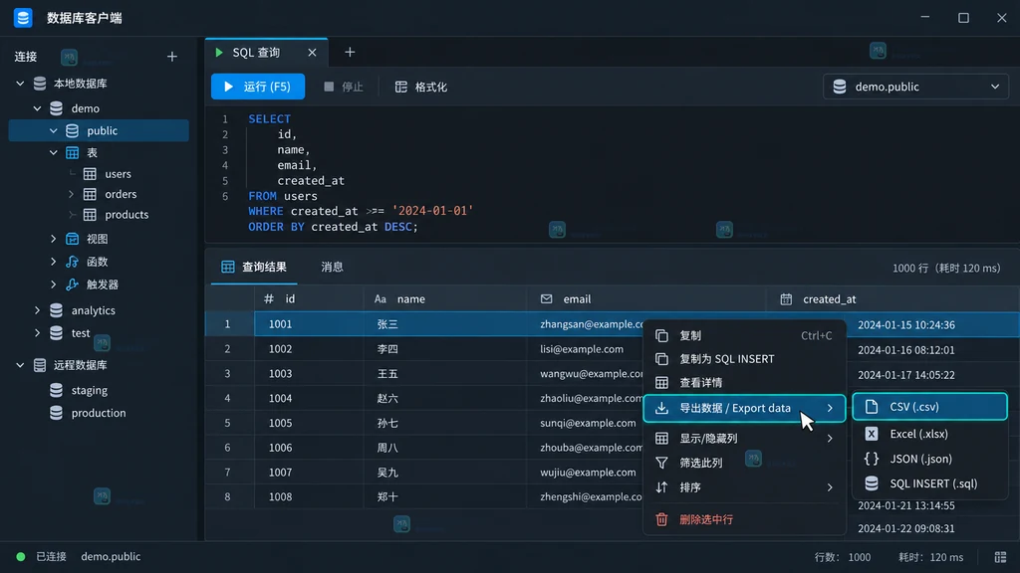This screenshot has width=1020, height=573.
Task: Click the format icon in toolbar
Action: click(x=400, y=87)
